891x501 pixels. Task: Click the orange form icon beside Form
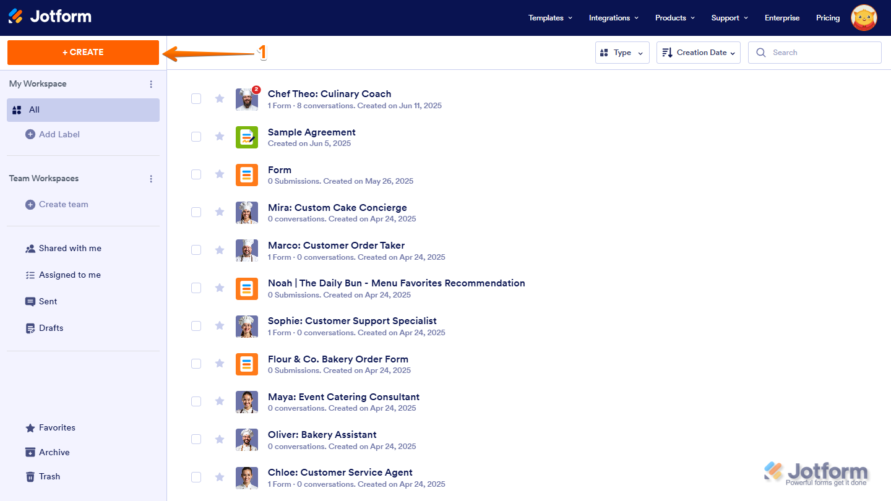pos(247,174)
